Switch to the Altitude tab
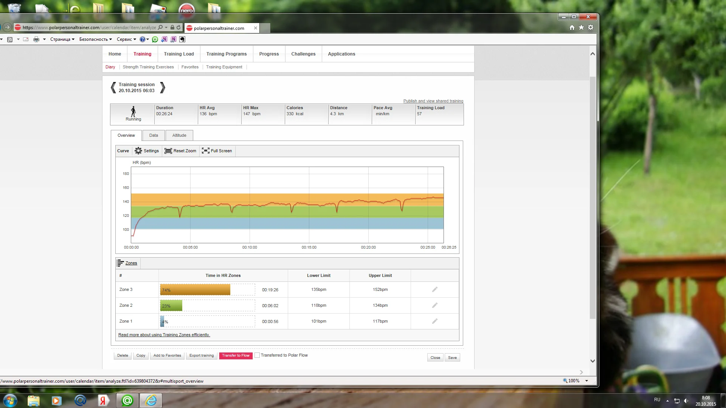Image resolution: width=726 pixels, height=408 pixels. [x=179, y=135]
